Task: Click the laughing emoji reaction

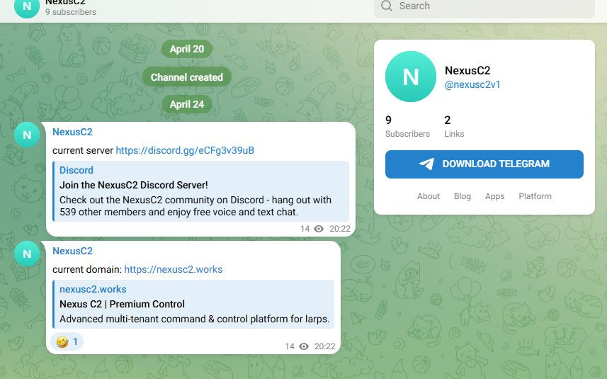Action: tap(67, 341)
